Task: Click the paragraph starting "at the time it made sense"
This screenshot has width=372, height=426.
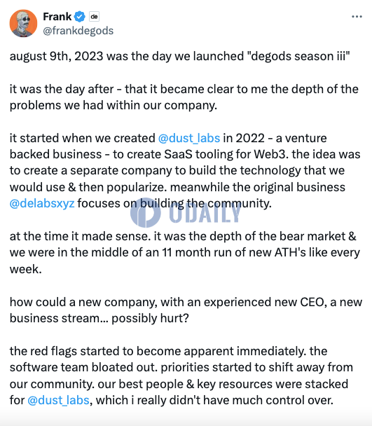Action: 185,253
